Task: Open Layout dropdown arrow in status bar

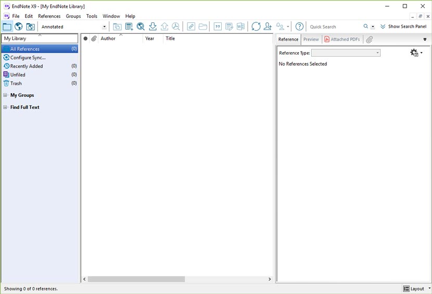Action: [x=429, y=288]
